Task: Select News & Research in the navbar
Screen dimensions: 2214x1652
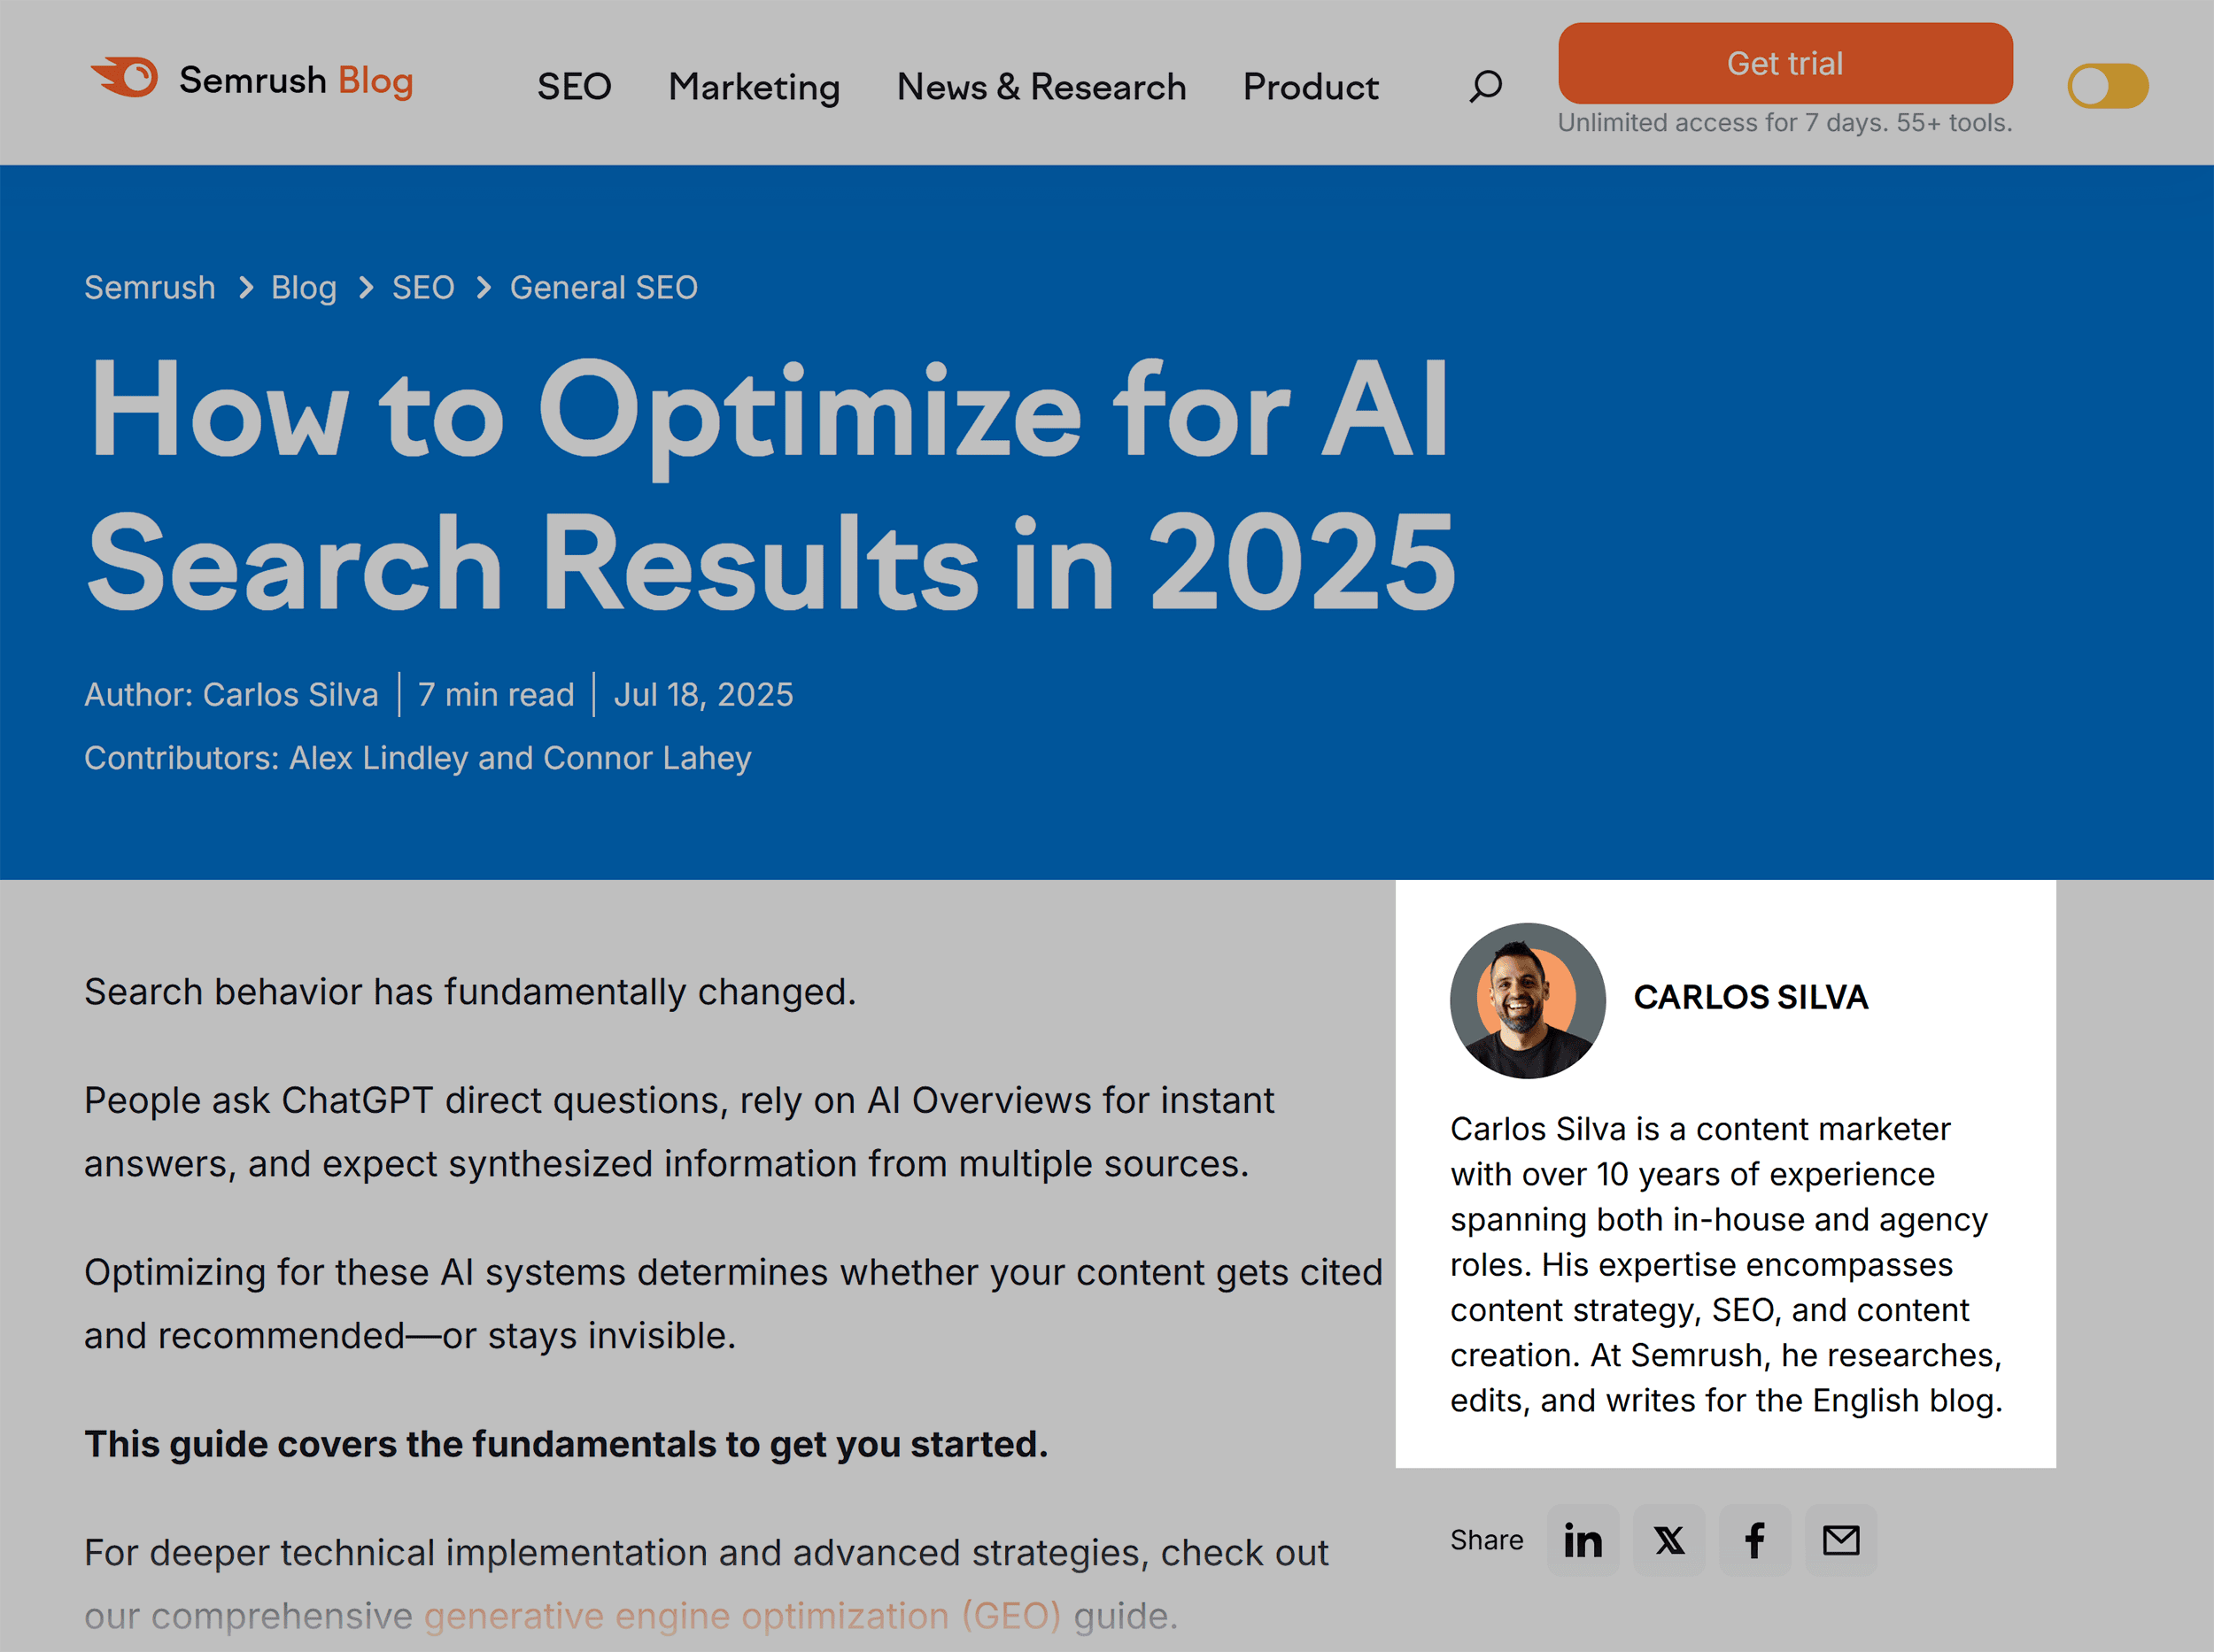Action: tap(1041, 87)
